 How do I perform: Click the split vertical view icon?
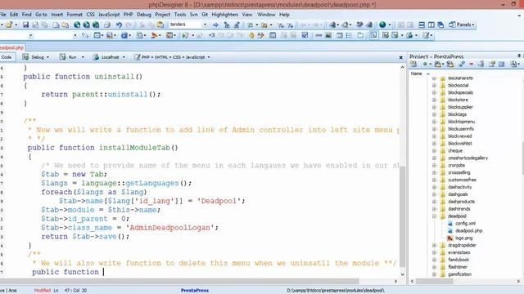(431, 24)
